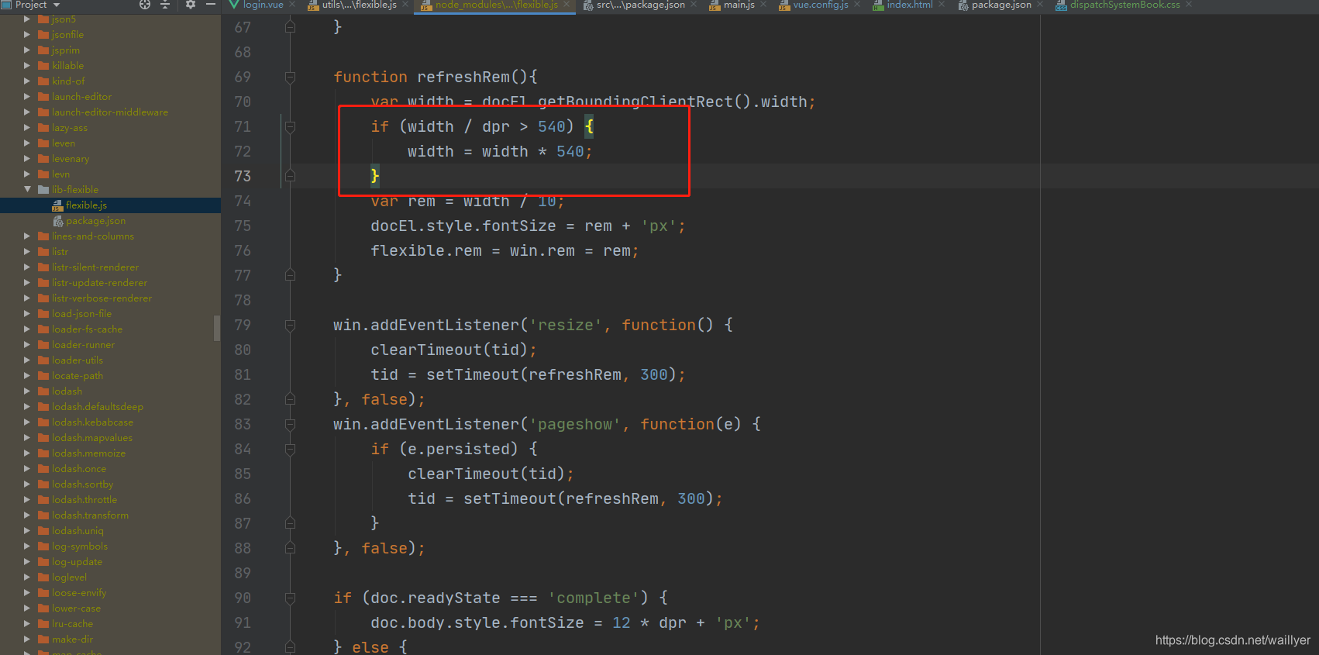Screen dimensions: 1319x655
Task: Close the vue.config.js tab
Action: (x=857, y=5)
